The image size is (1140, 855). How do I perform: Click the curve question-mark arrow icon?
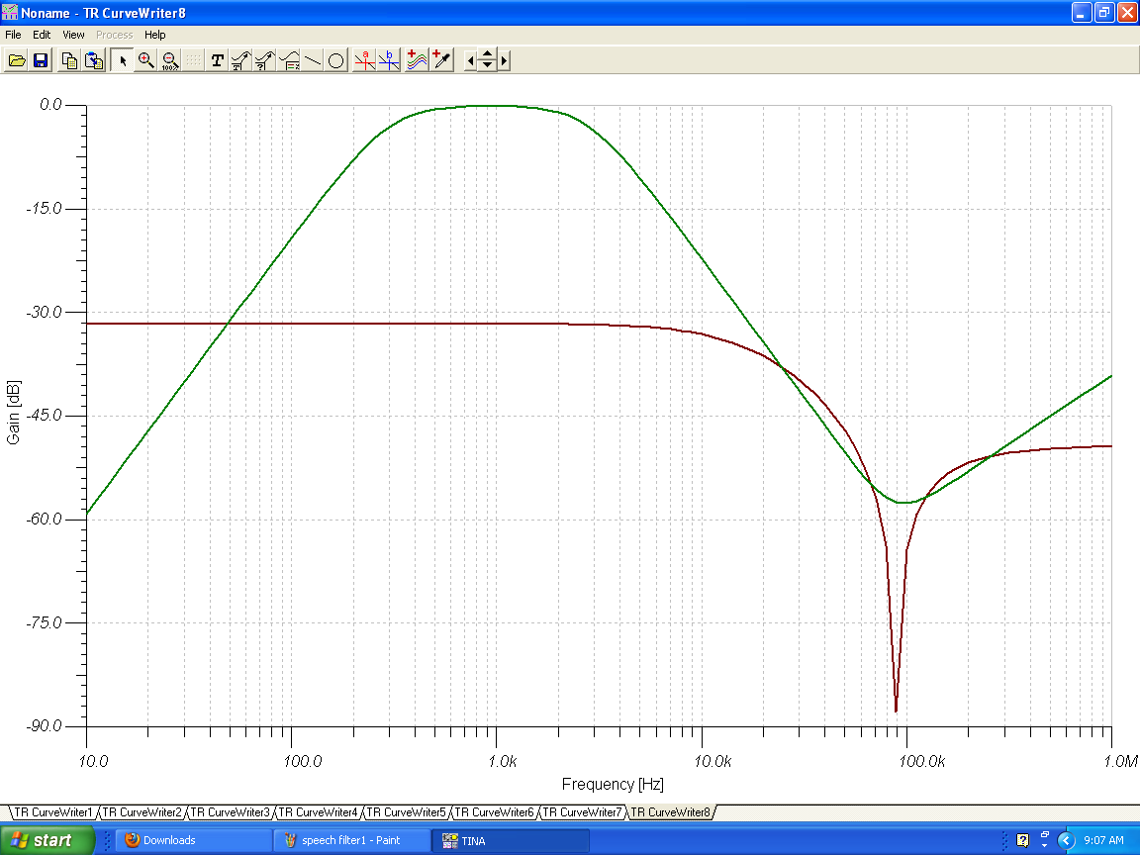(x=264, y=60)
